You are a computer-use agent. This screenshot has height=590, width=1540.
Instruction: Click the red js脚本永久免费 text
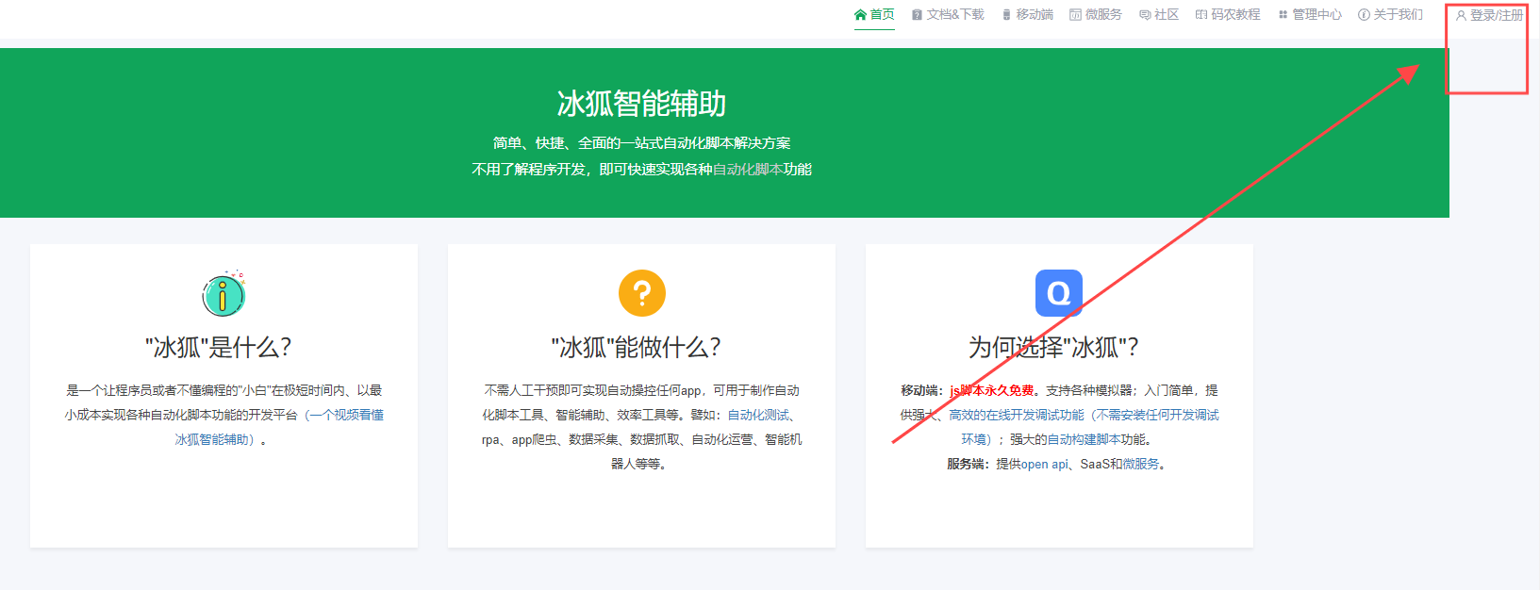point(991,390)
